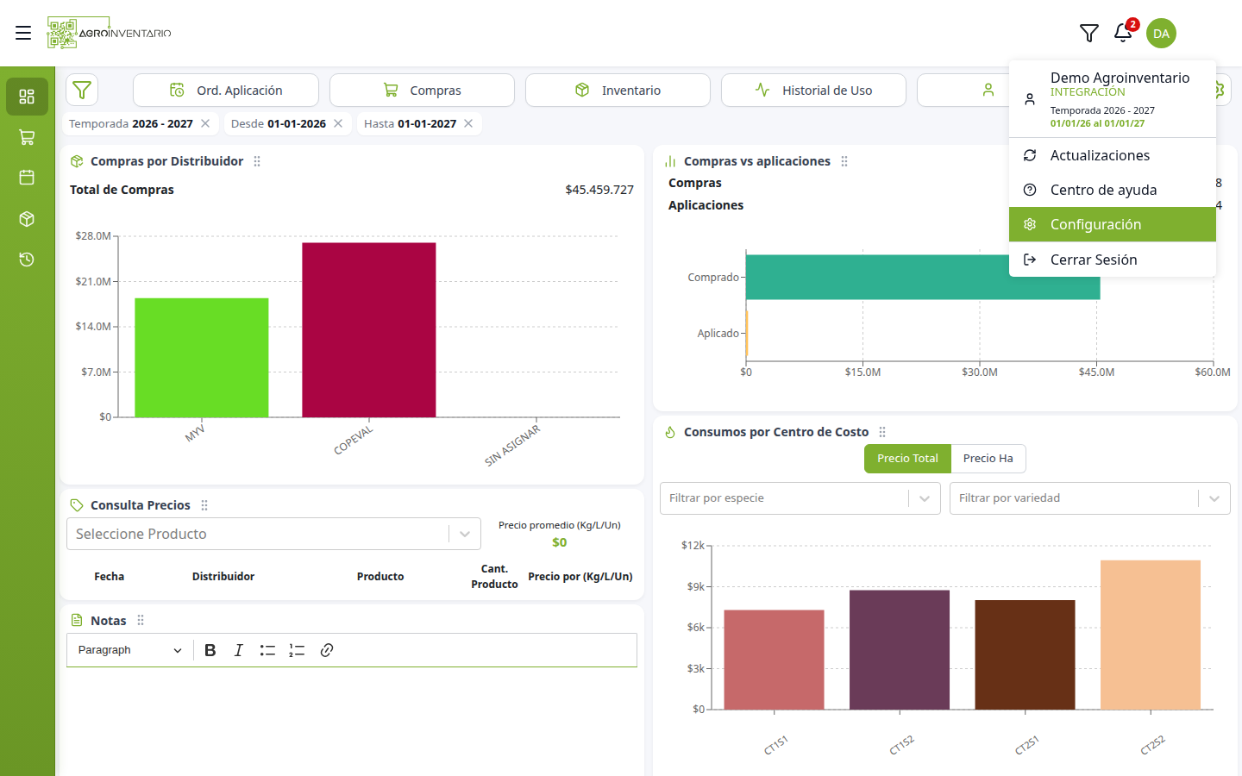Open Seleccione Producto dropdown
The height and width of the screenshot is (776, 1242).
point(273,534)
